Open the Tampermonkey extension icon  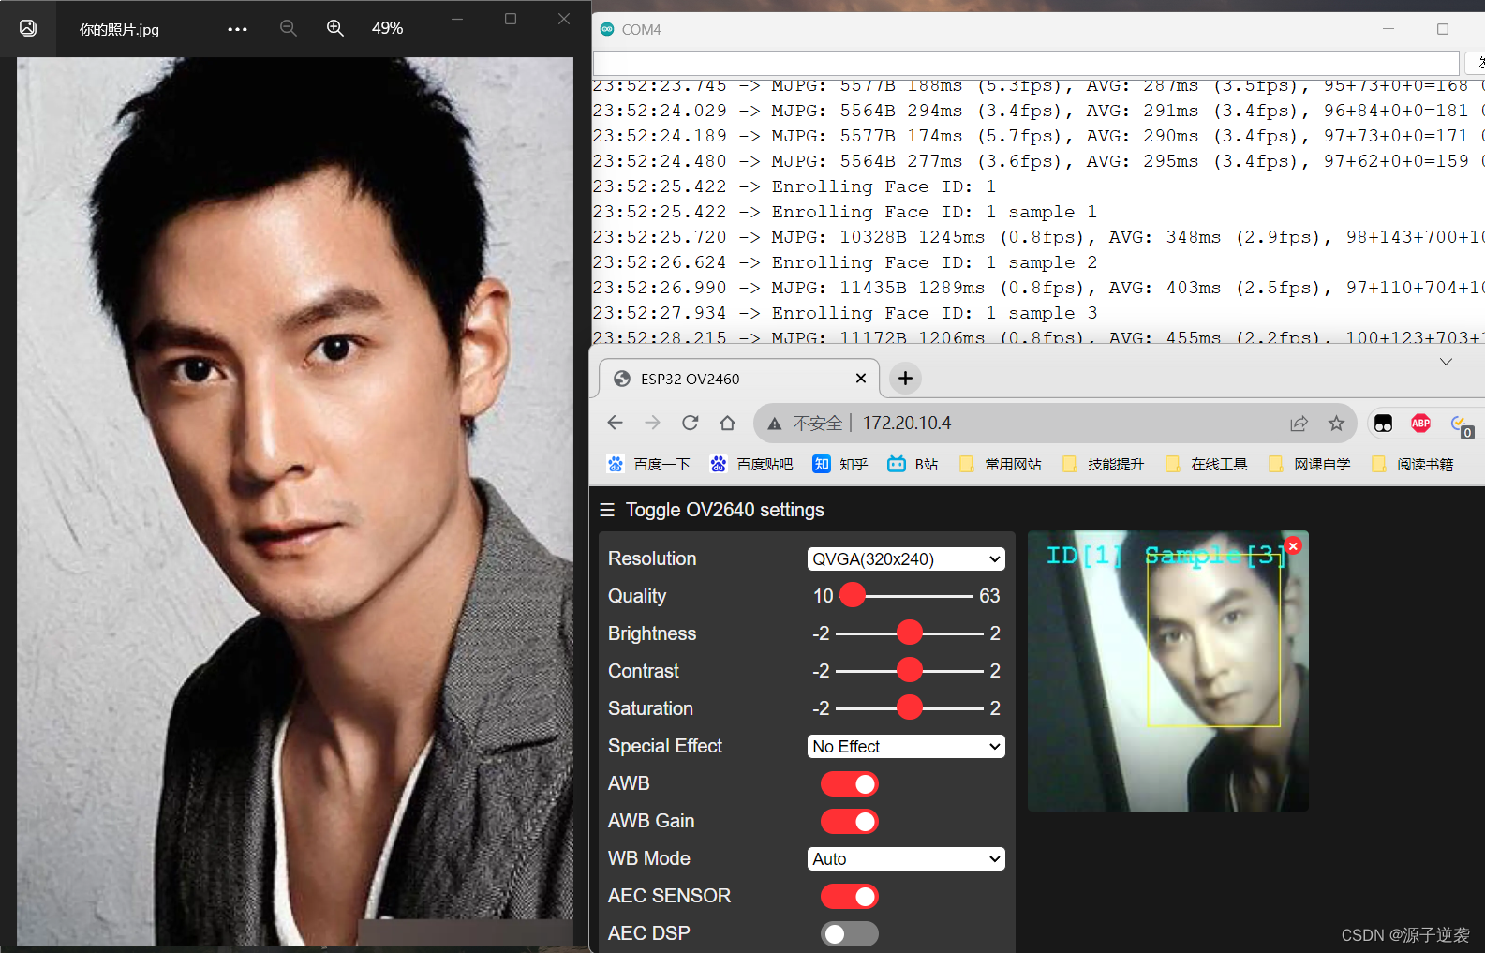coord(1383,424)
